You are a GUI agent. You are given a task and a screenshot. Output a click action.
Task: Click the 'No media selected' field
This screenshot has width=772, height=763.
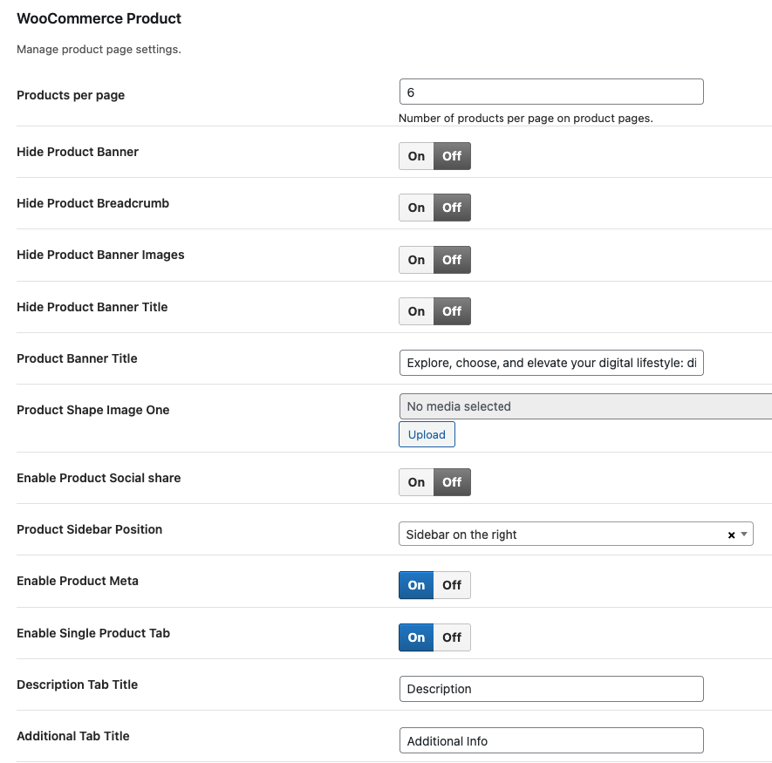[x=584, y=406]
